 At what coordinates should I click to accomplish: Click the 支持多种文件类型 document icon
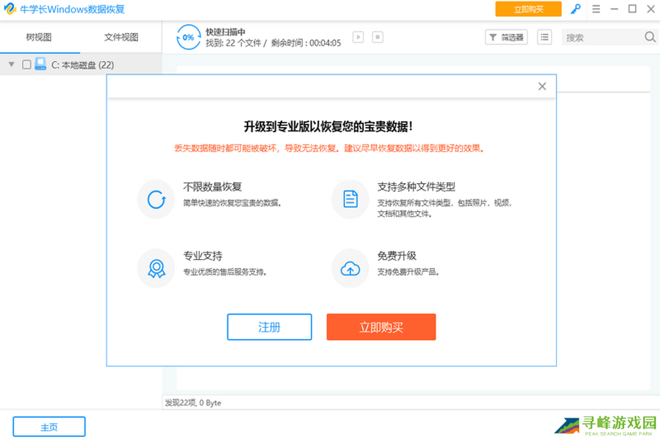click(x=350, y=199)
